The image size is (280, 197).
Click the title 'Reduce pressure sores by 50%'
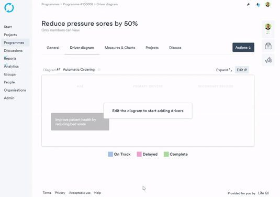[89, 24]
